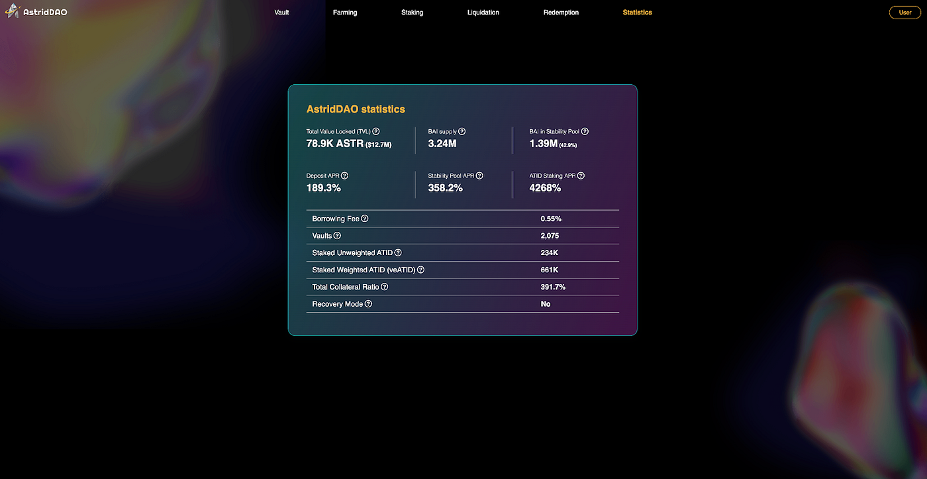The height and width of the screenshot is (479, 927).
Task: Click the 'Staked Weighted ATID (veATID)' label
Action: (x=364, y=270)
